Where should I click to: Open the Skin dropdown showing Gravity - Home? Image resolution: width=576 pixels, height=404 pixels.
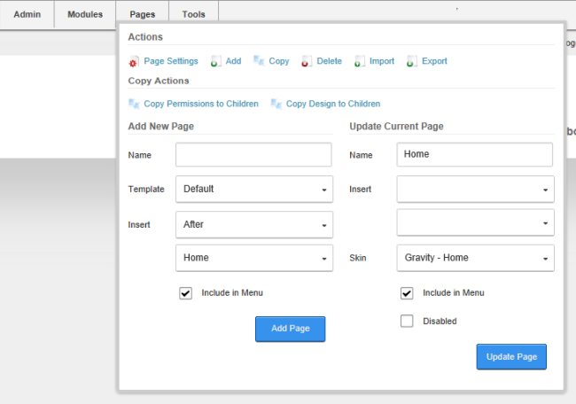(x=475, y=258)
